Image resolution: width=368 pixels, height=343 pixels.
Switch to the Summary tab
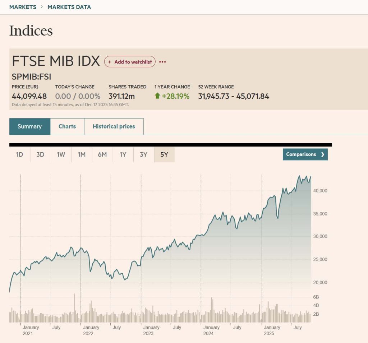point(30,126)
